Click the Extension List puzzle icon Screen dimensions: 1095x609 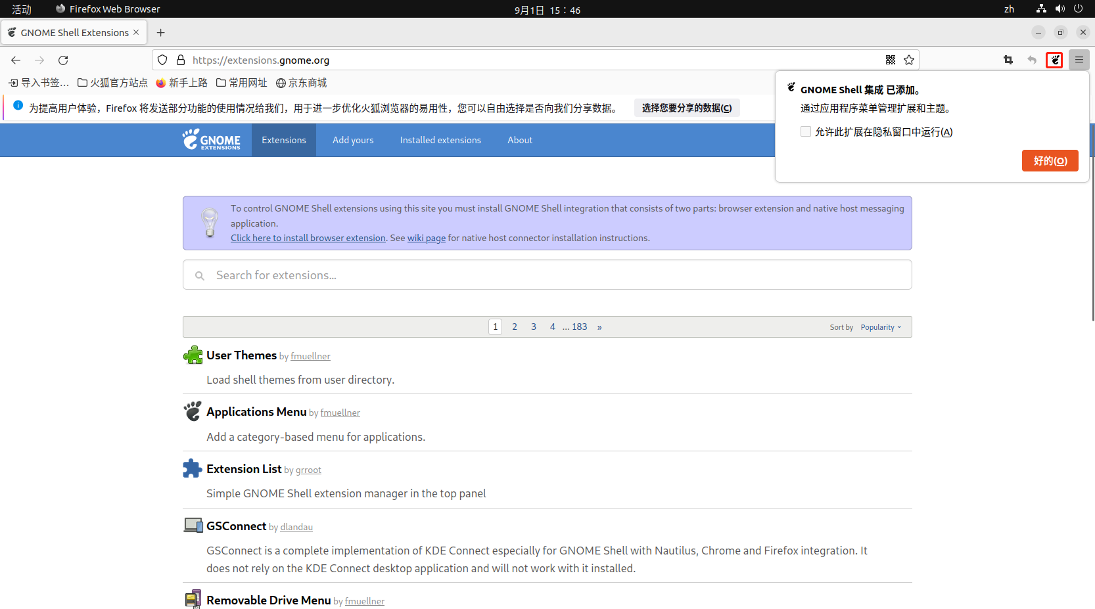click(x=193, y=468)
